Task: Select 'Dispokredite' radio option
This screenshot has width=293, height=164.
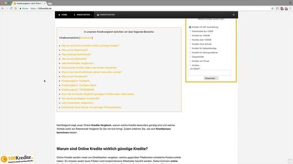Action: pyautogui.click(x=190, y=57)
